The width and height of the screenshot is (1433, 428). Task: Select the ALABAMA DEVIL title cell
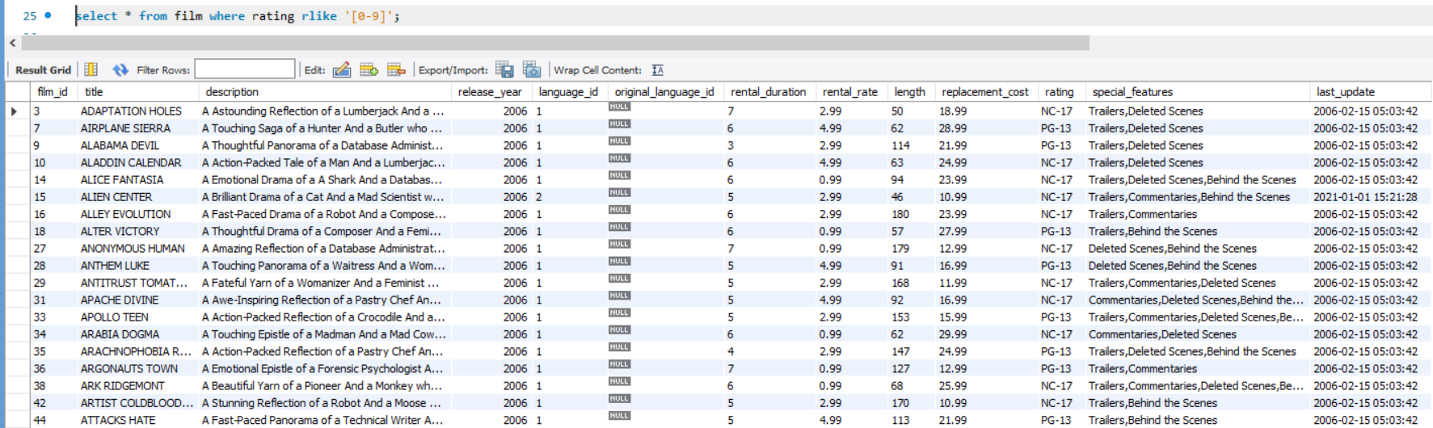click(138, 145)
